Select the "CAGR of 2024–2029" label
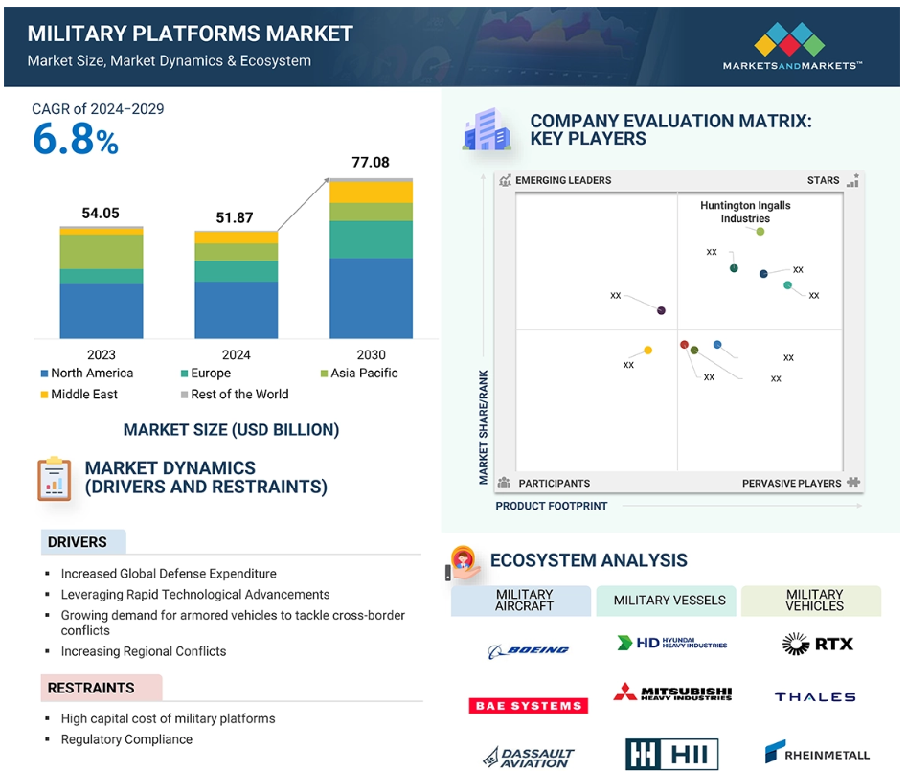907x771 pixels. pos(98,109)
